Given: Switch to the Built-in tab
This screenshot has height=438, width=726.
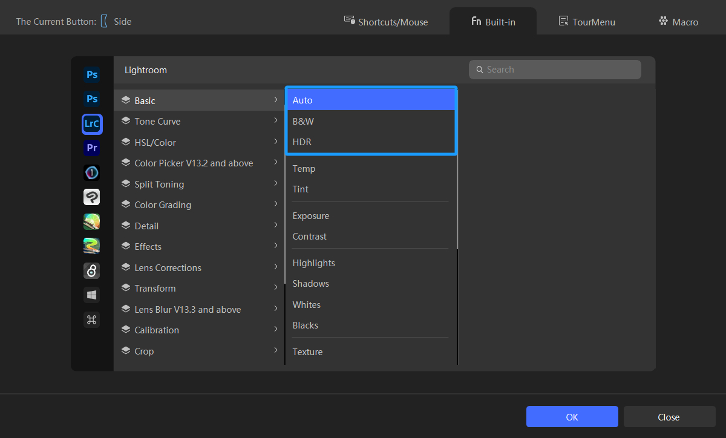Looking at the screenshot, I should [x=493, y=22].
